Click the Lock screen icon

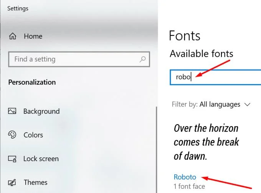tap(12, 159)
